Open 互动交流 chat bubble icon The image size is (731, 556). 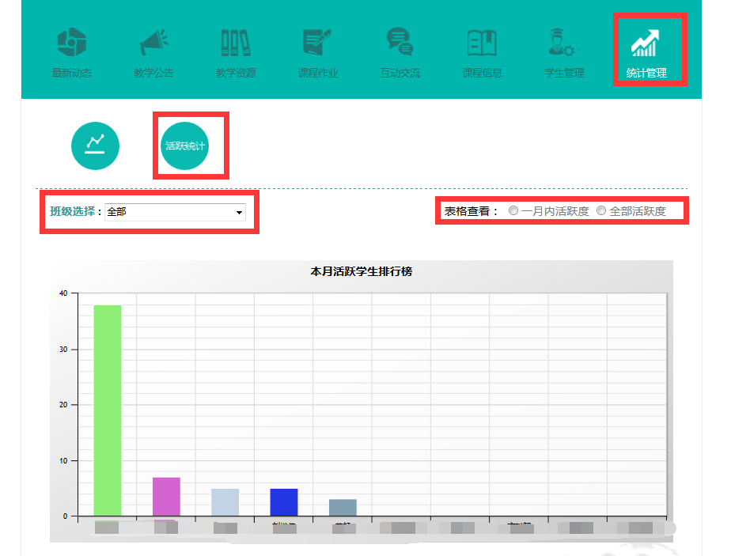pos(400,43)
